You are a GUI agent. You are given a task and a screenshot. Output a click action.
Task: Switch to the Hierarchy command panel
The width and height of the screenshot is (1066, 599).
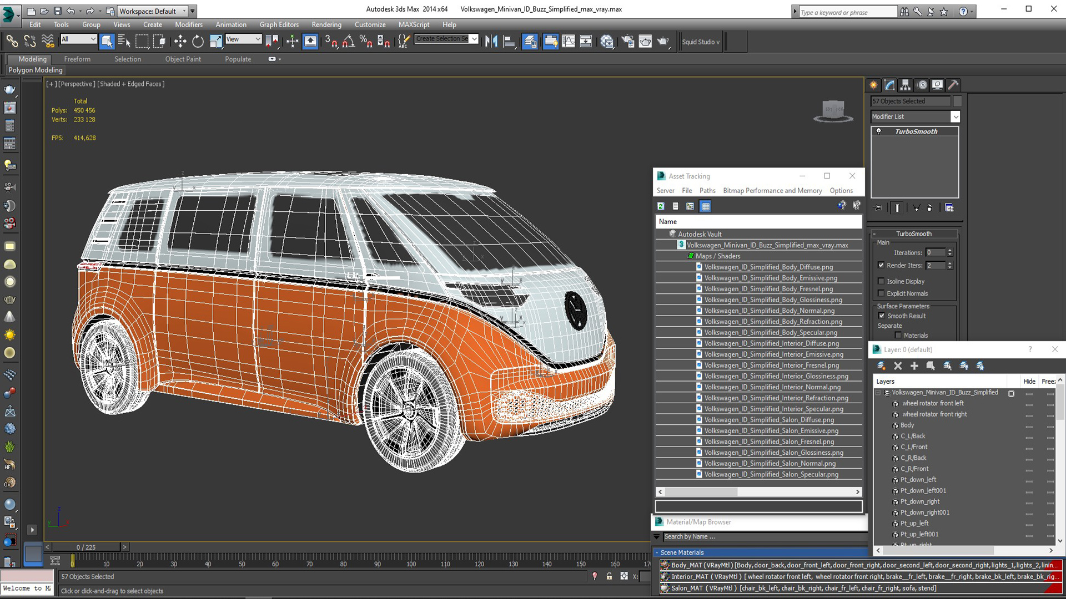coord(906,85)
